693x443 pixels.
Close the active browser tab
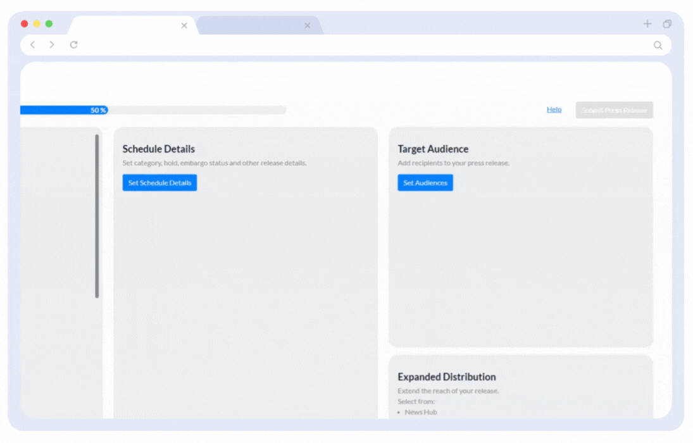tap(184, 25)
